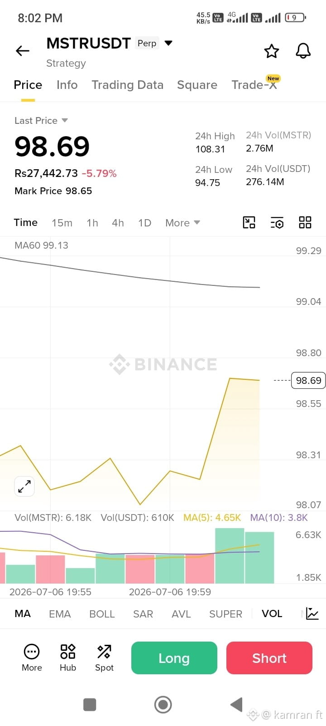Open indicator settings chart icon
The height and width of the screenshot is (726, 326).
tap(312, 613)
